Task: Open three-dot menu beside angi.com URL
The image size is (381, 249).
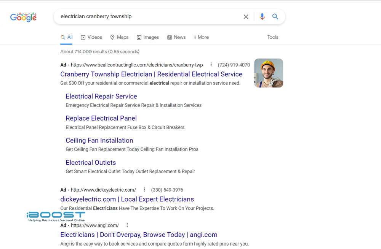Action: point(127,225)
